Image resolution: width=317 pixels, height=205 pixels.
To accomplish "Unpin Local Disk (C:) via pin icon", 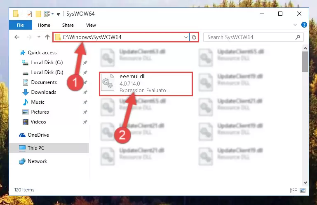I will tap(85, 63).
